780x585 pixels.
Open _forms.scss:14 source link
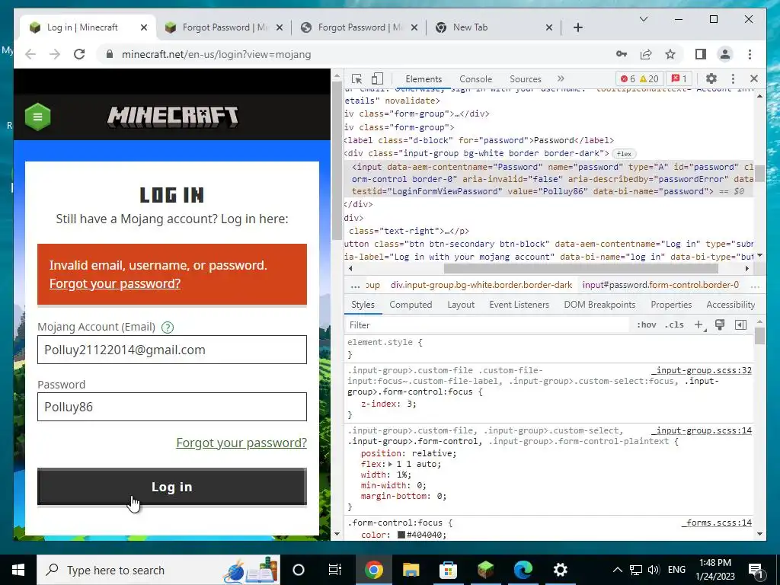click(x=716, y=523)
